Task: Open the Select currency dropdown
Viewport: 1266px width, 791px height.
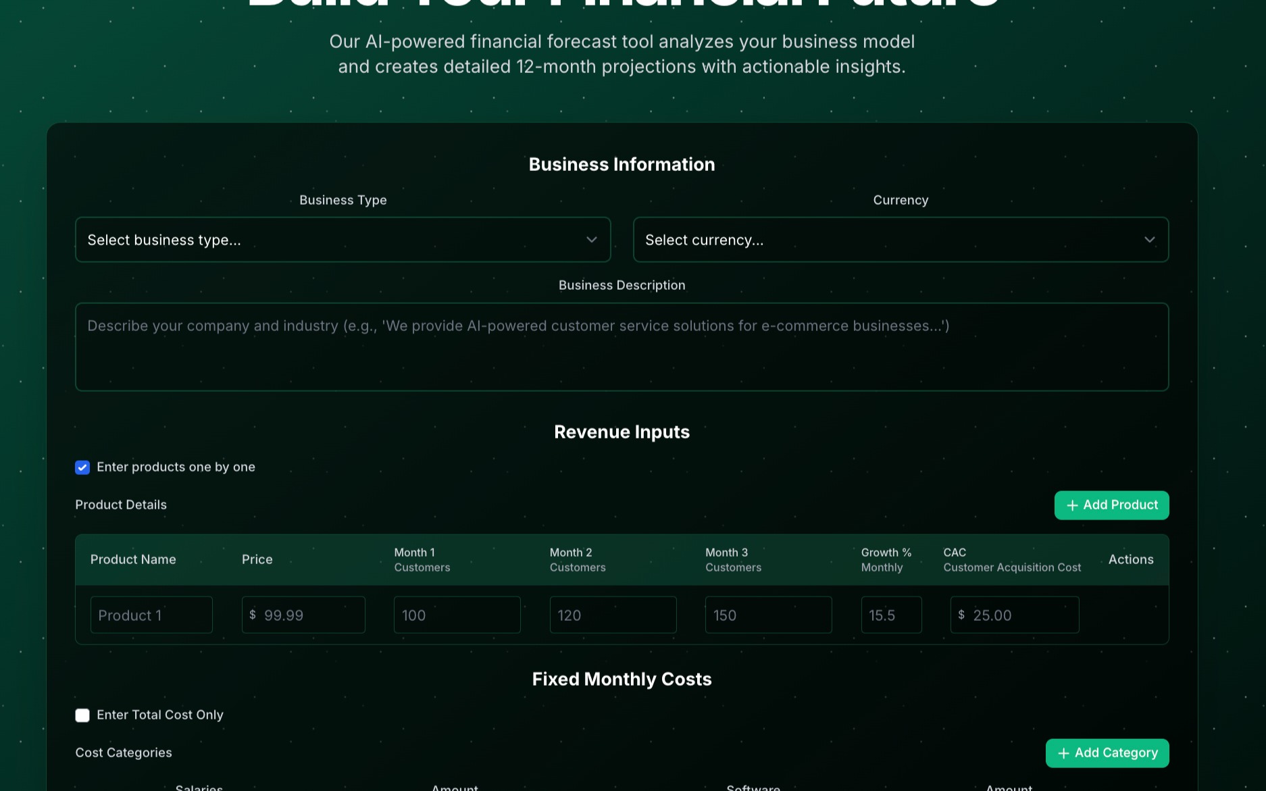Action: [900, 240]
